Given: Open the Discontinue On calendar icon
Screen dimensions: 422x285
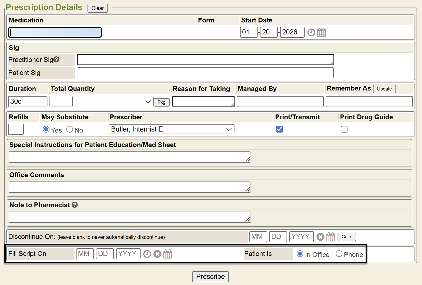Looking at the screenshot, I should pyautogui.click(x=331, y=237).
